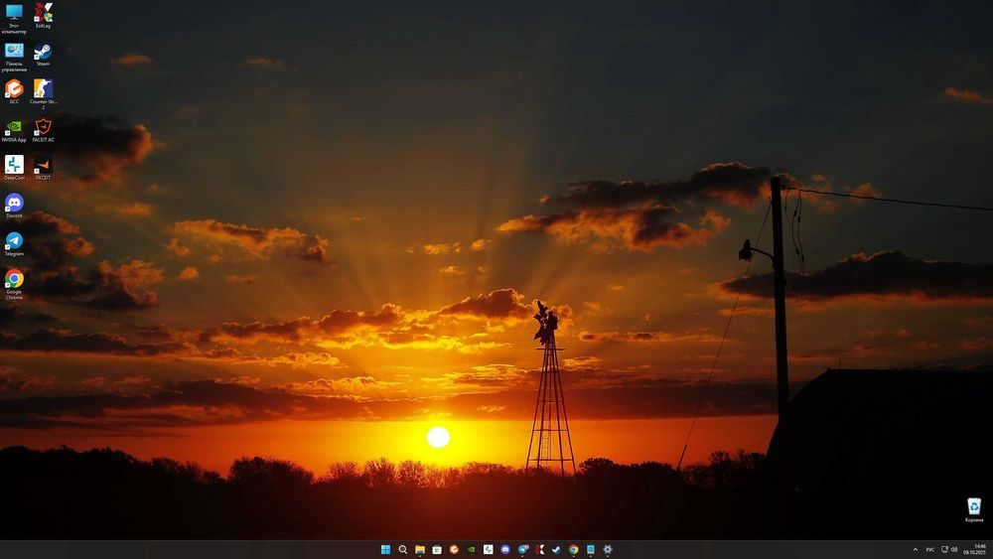Open Steam from the taskbar
The height and width of the screenshot is (559, 993).
click(x=556, y=549)
